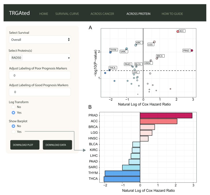Click the THYM bar in the barplot
Image resolution: width=210 pixels, height=195 pixels.
(123, 173)
